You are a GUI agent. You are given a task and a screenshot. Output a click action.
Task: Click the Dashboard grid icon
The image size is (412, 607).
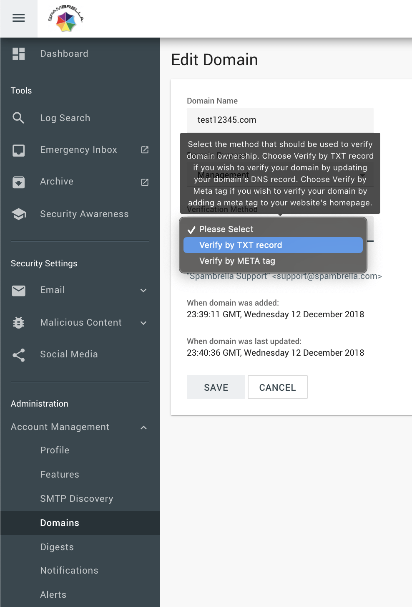click(19, 53)
